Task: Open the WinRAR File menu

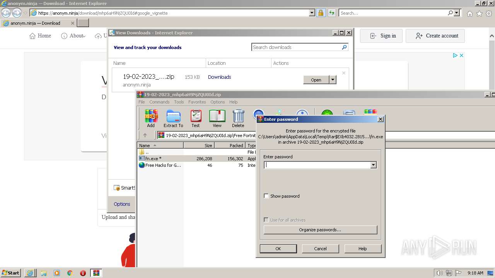Action: (x=142, y=102)
